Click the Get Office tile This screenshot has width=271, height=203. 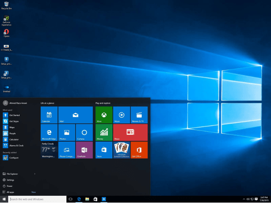139,150
